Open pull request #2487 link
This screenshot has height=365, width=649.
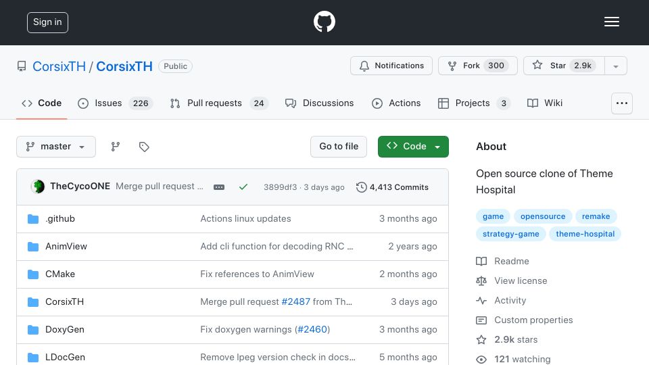pos(295,301)
